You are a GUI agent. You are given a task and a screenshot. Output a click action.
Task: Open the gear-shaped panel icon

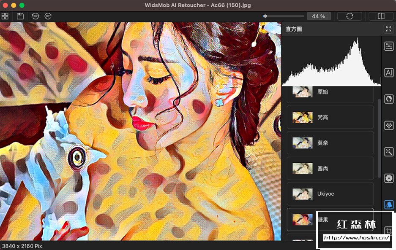tap(388, 178)
